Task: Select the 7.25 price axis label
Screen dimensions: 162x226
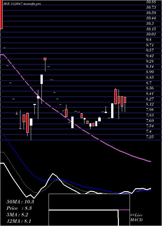Action: (x=150, y=137)
